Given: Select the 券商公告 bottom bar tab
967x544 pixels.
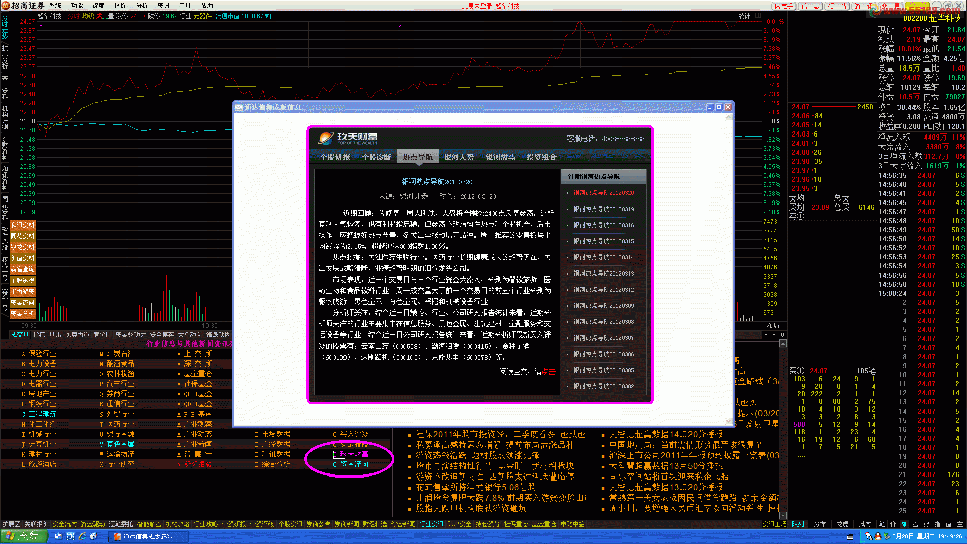Looking at the screenshot, I should pos(319,524).
